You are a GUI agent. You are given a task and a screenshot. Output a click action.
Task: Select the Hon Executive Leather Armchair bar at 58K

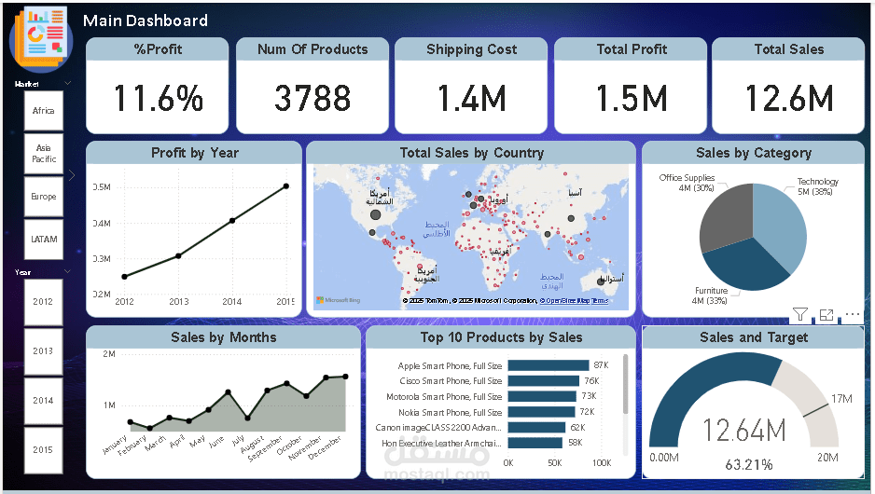(535, 443)
